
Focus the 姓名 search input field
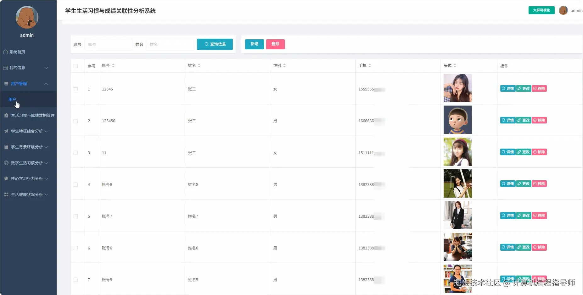[x=170, y=44]
